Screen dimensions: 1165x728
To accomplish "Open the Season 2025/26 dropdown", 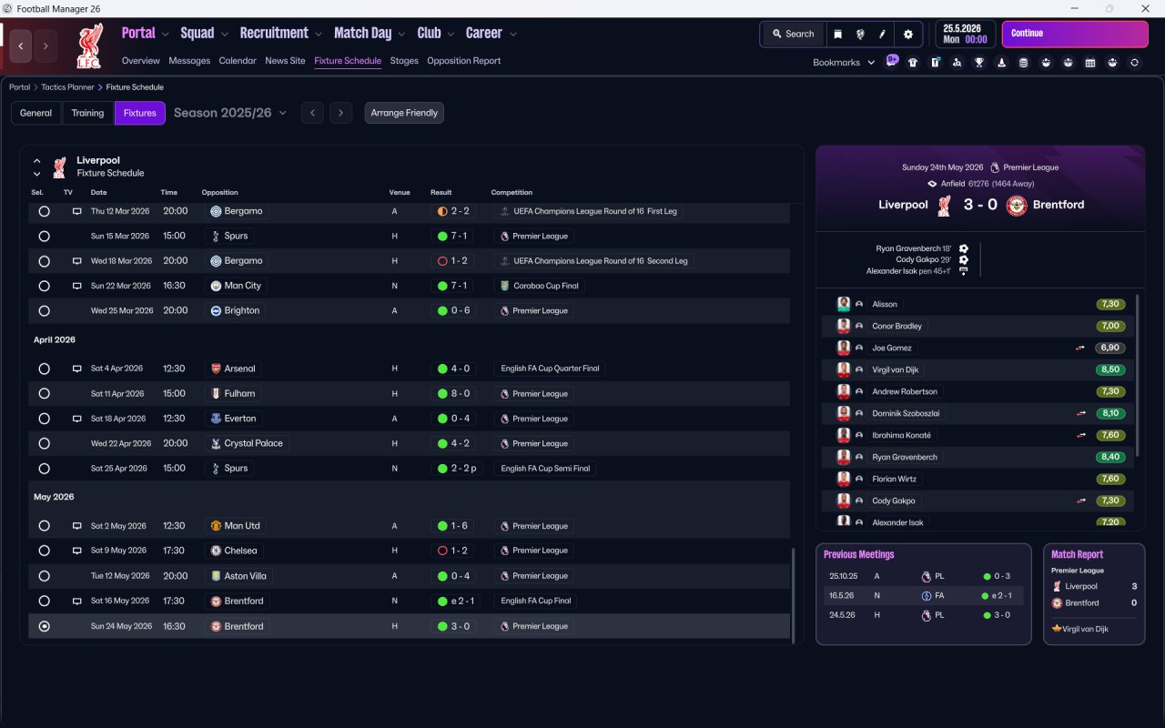I will pos(230,113).
